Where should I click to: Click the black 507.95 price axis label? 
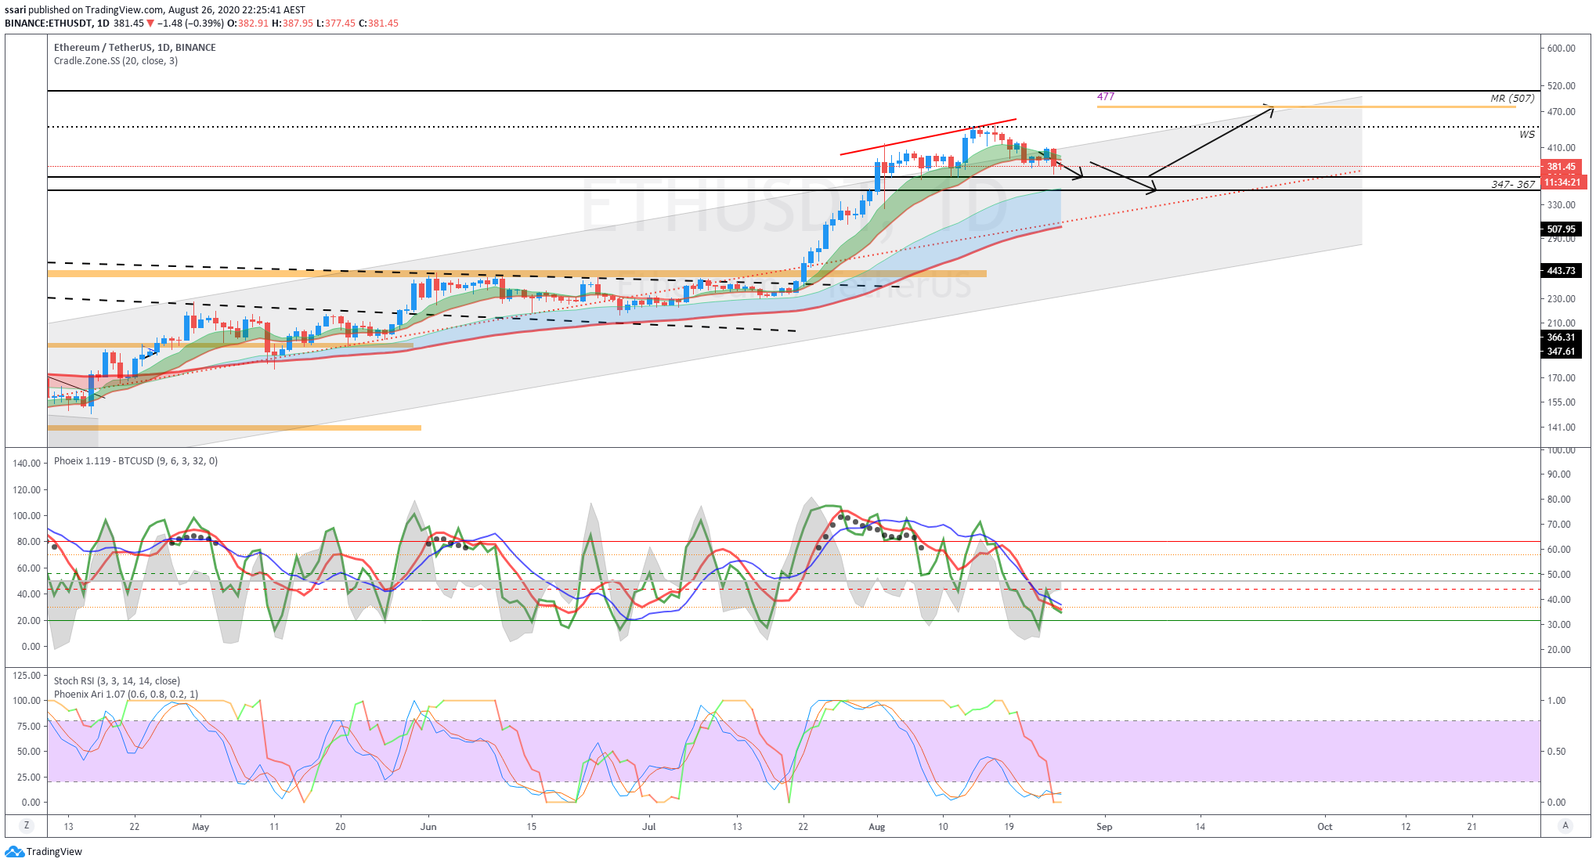pos(1561,229)
